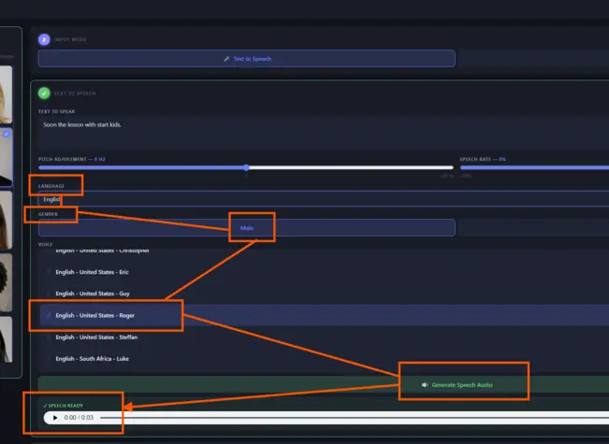
Task: Select voice English - South Africa - Luke
Action: tap(325, 359)
